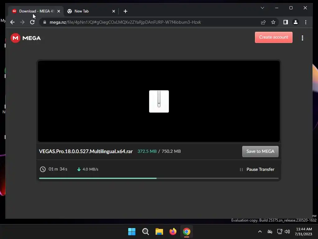Open Chrome profile avatar icon
This screenshot has height=239, width=318.
pos(296,22)
